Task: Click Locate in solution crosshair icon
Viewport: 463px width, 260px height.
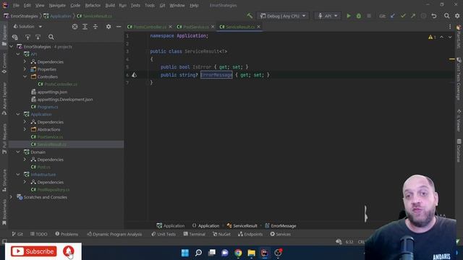Action: [x=75, y=27]
